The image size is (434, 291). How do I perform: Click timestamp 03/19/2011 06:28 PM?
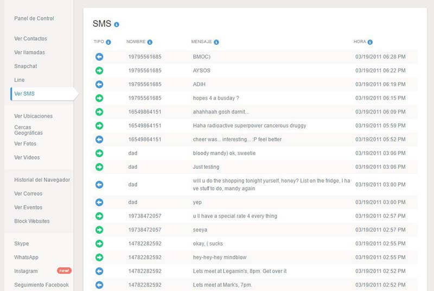pyautogui.click(x=381, y=57)
